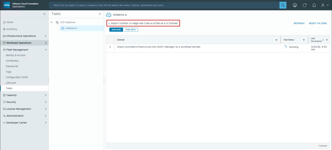Viewport: 332px width, 150px height.
Task: Expand the Import provided infrastructure subtask row
Action: coord(110,47)
